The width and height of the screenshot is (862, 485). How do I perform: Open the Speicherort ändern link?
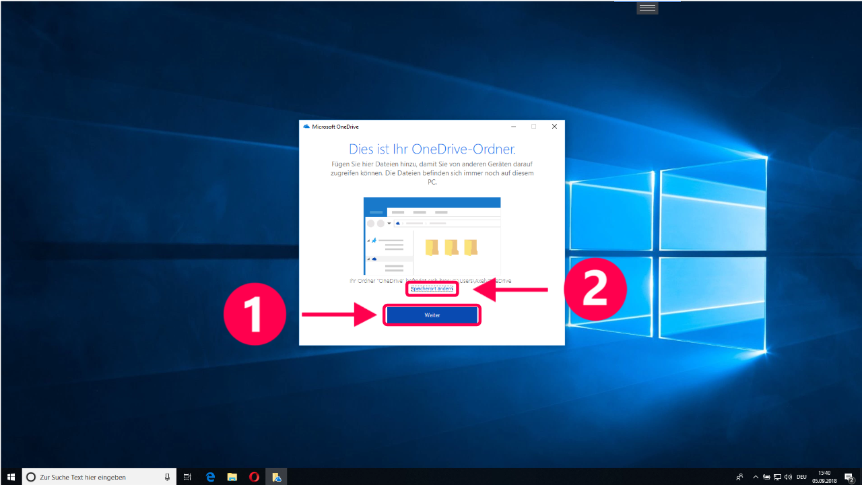tap(432, 288)
